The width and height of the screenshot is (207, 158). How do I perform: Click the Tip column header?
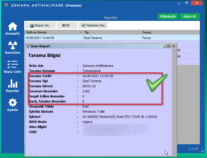pyautogui.click(x=112, y=32)
